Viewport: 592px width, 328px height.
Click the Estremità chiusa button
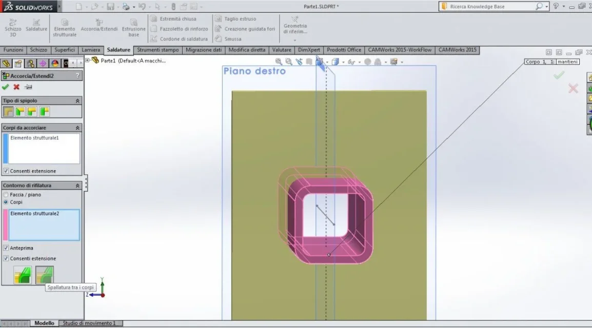pyautogui.click(x=173, y=18)
